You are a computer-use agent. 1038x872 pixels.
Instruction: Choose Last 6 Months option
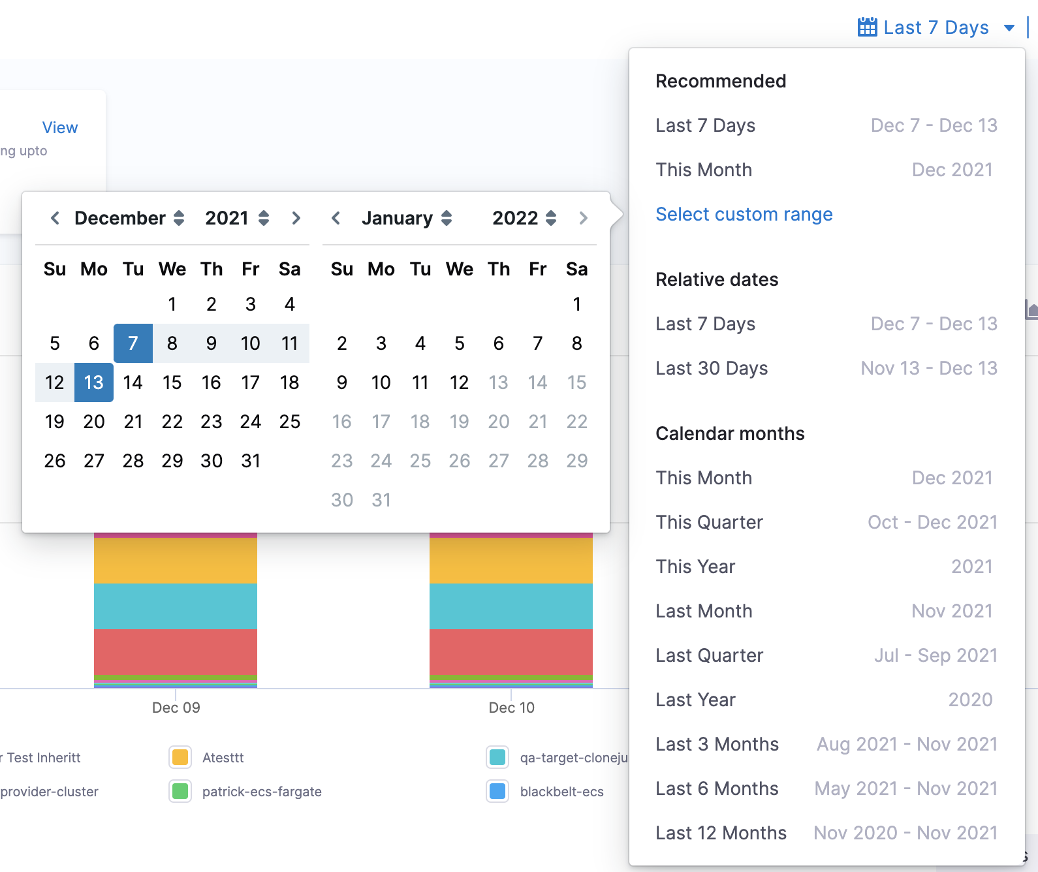point(826,788)
